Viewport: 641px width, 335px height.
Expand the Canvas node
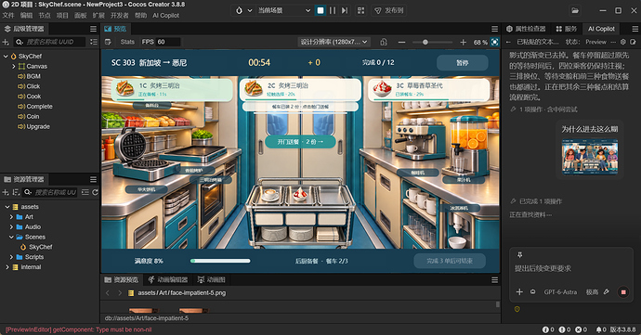coord(14,66)
